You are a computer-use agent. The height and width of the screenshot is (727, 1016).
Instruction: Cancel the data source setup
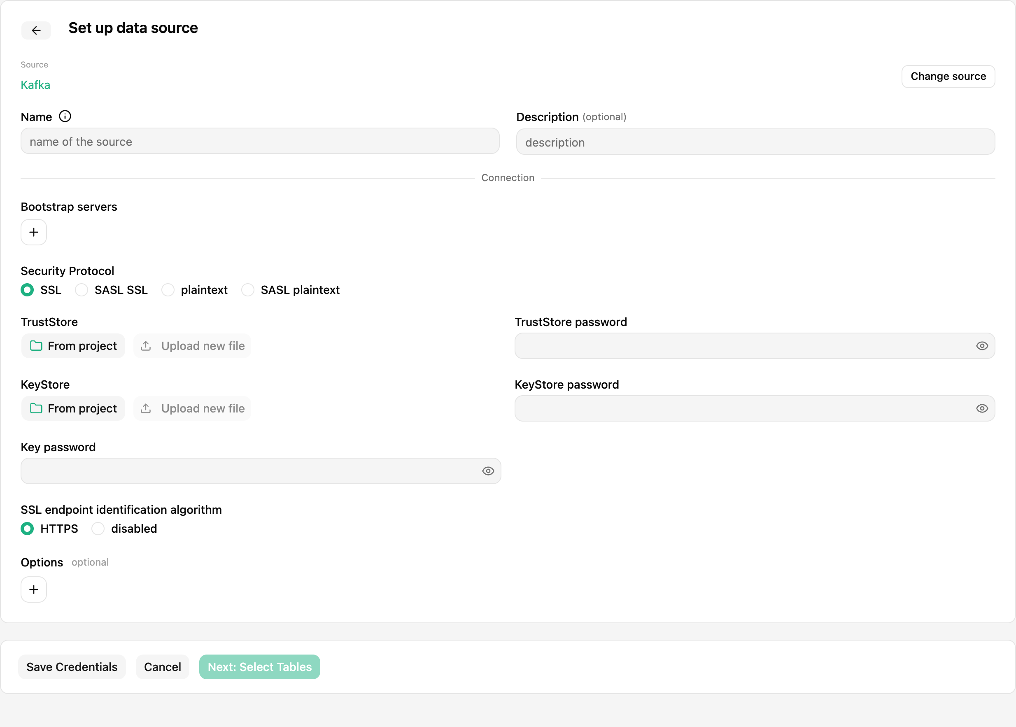point(162,667)
